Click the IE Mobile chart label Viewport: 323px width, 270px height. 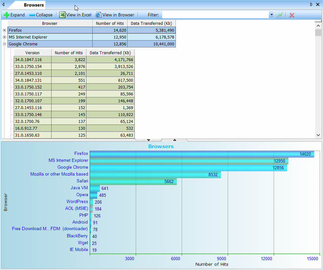79,249
